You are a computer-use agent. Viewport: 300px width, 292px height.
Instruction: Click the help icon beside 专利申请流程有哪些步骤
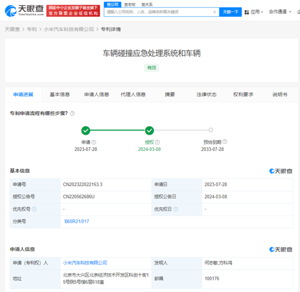[x=72, y=113]
